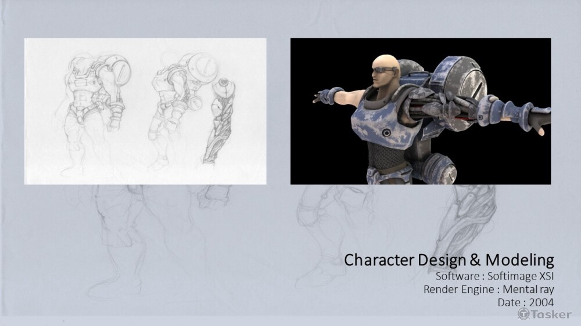Screen dimensions: 581x326
Task: Click the Software : Softimage XSI line
Action: 494,276
